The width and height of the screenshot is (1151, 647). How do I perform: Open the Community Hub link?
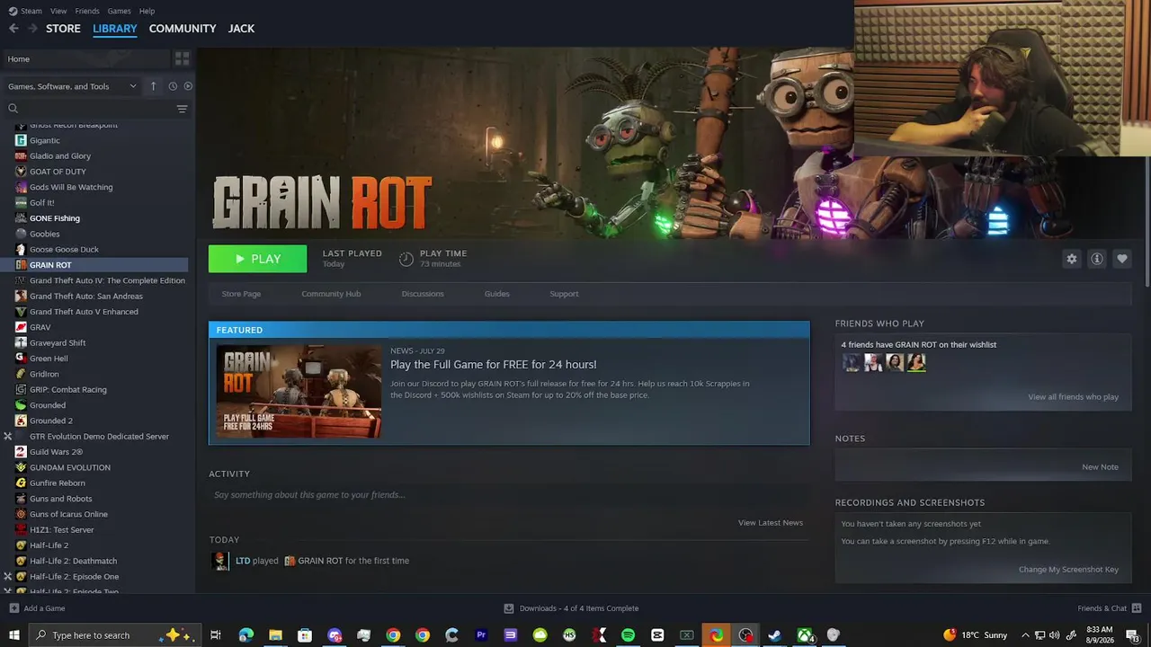click(331, 294)
